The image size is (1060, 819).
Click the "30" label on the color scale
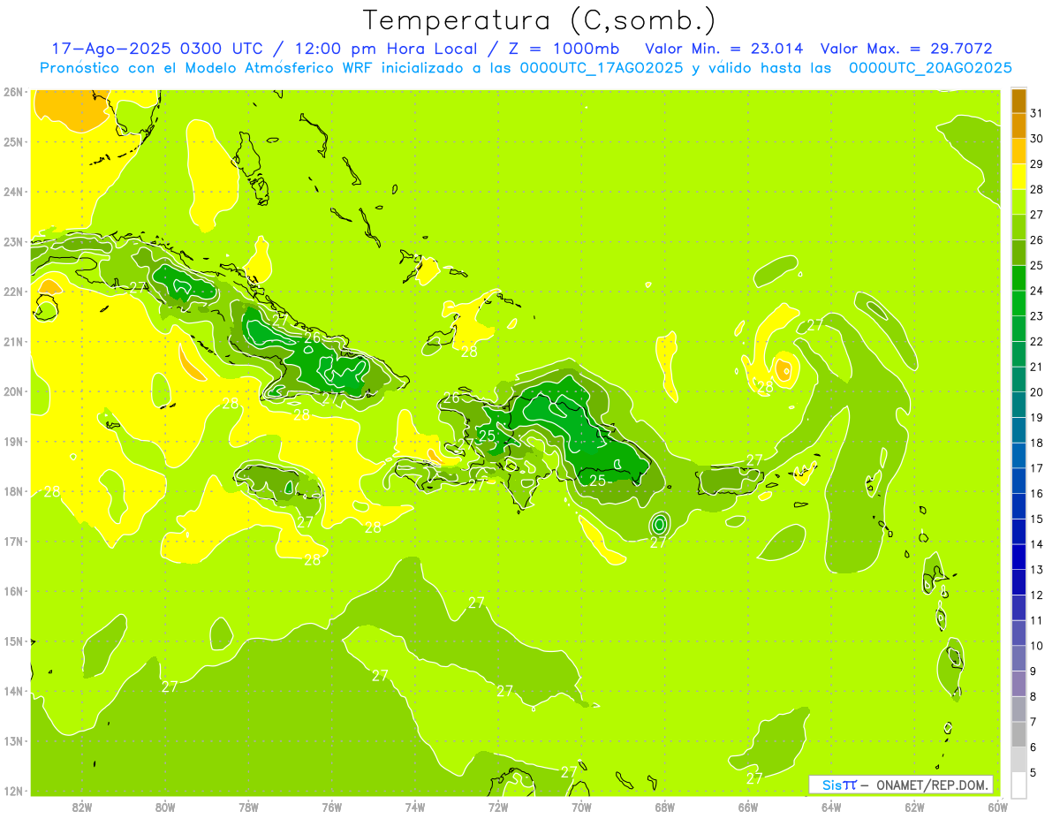(1036, 139)
